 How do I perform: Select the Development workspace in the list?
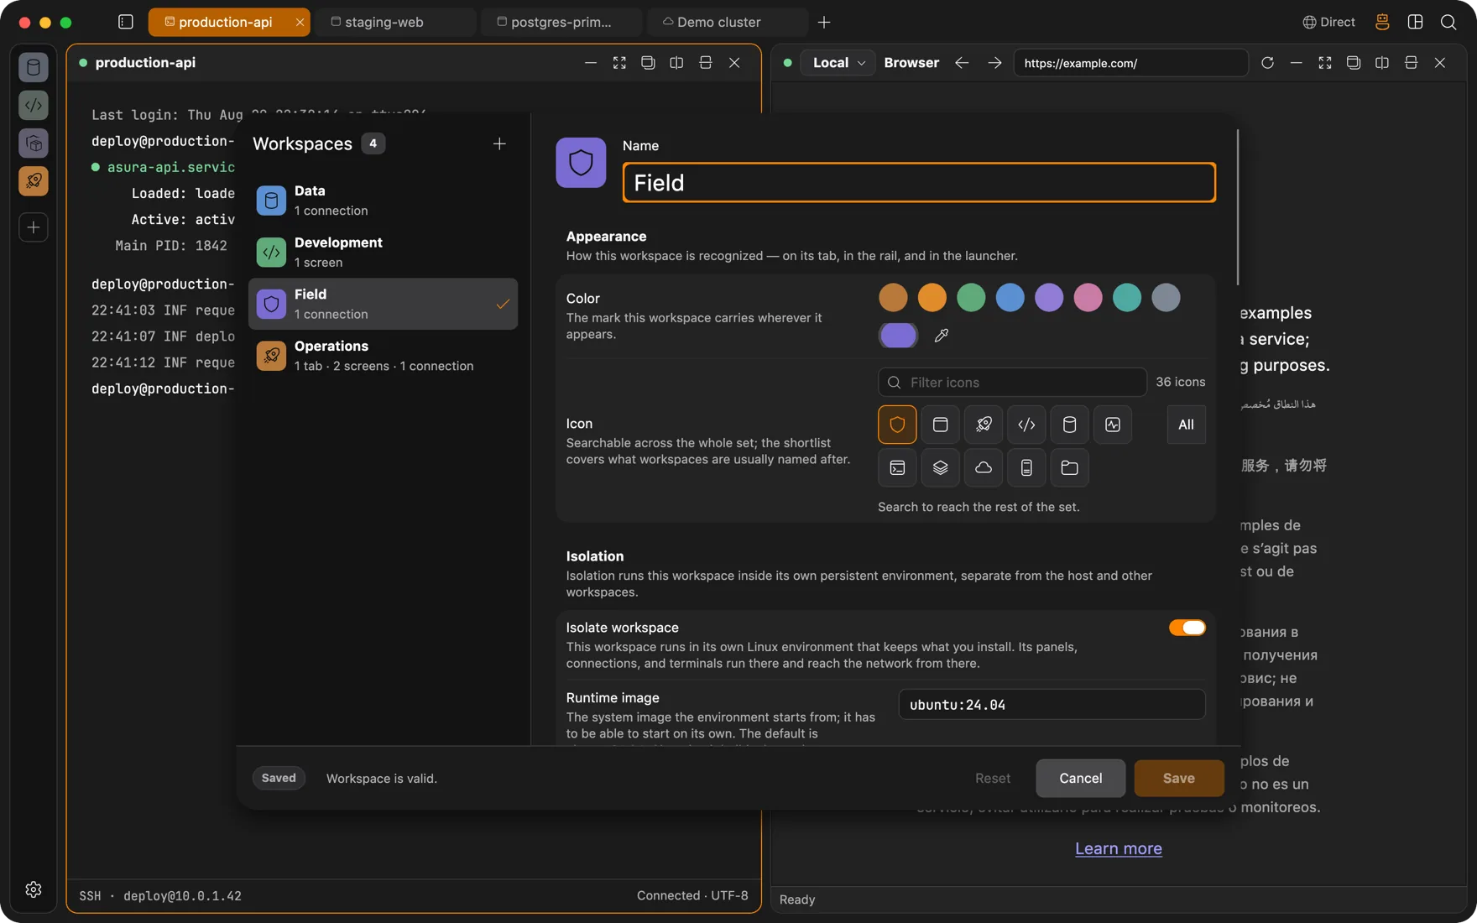tap(383, 253)
